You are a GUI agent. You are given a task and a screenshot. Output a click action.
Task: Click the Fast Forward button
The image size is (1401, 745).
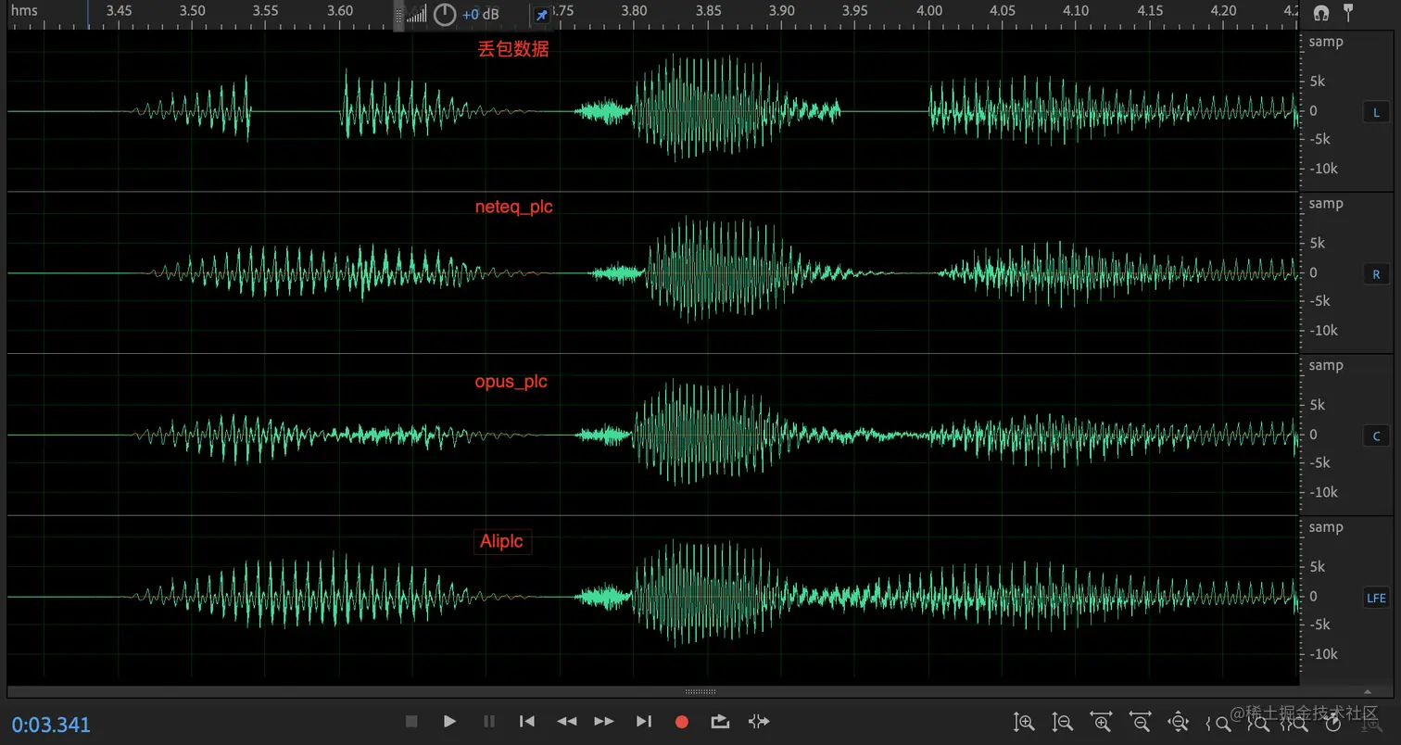point(604,722)
